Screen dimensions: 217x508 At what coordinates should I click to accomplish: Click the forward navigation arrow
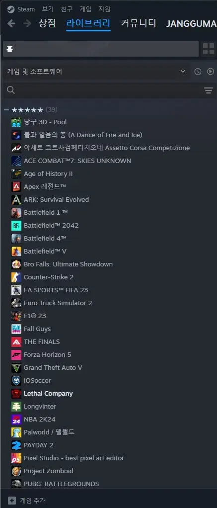(27, 23)
